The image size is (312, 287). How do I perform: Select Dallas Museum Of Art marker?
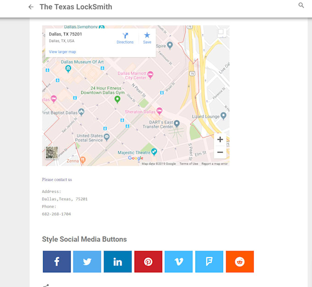pos(68,69)
